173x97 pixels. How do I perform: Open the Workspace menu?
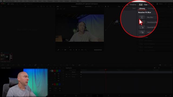[74, 1]
